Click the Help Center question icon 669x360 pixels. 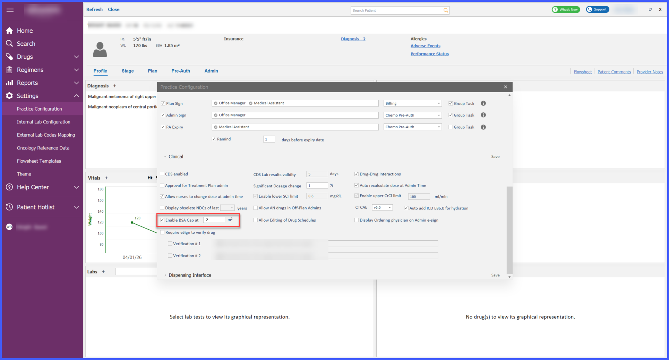point(9,187)
